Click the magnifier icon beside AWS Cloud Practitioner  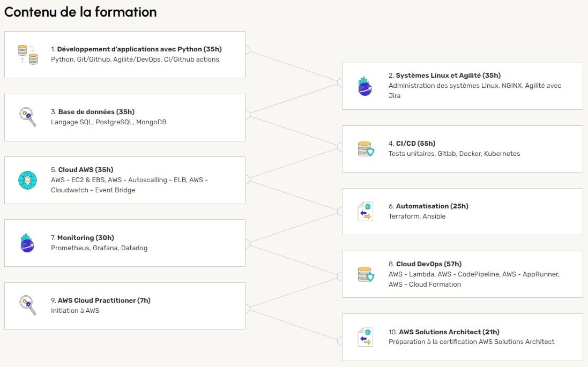(28, 305)
